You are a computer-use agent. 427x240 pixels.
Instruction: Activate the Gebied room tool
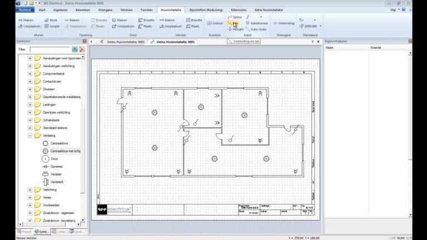[215, 23]
